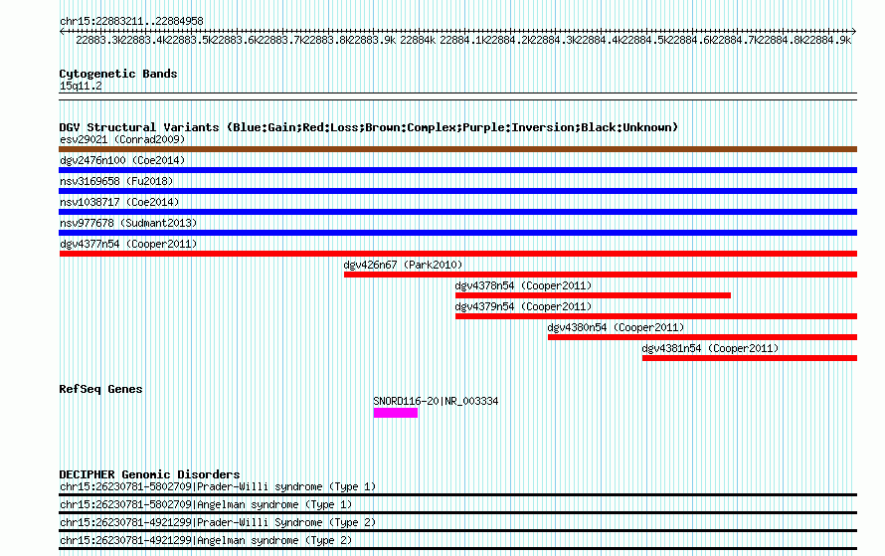Click the blue nsv3169658 gain bar
The height and width of the screenshot is (556, 885).
pos(457,191)
